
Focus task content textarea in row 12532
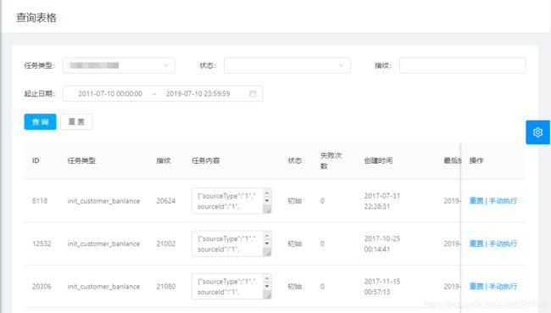(x=231, y=243)
